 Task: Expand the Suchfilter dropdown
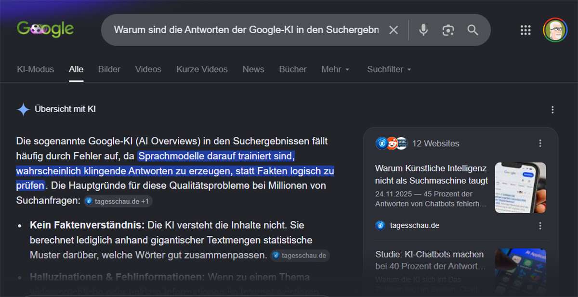pos(389,69)
